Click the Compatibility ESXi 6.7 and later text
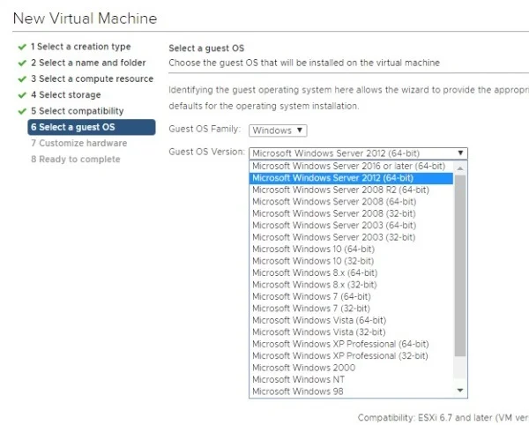 (443, 418)
